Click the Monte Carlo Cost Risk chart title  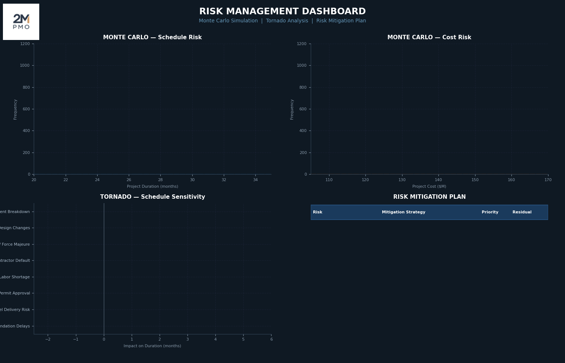click(429, 37)
